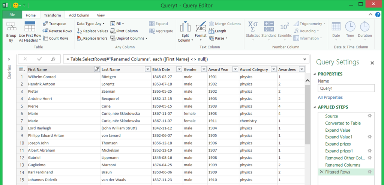Screen dimensions: 384x185
Task: Click the gear icon beside Source step
Action: (370, 116)
